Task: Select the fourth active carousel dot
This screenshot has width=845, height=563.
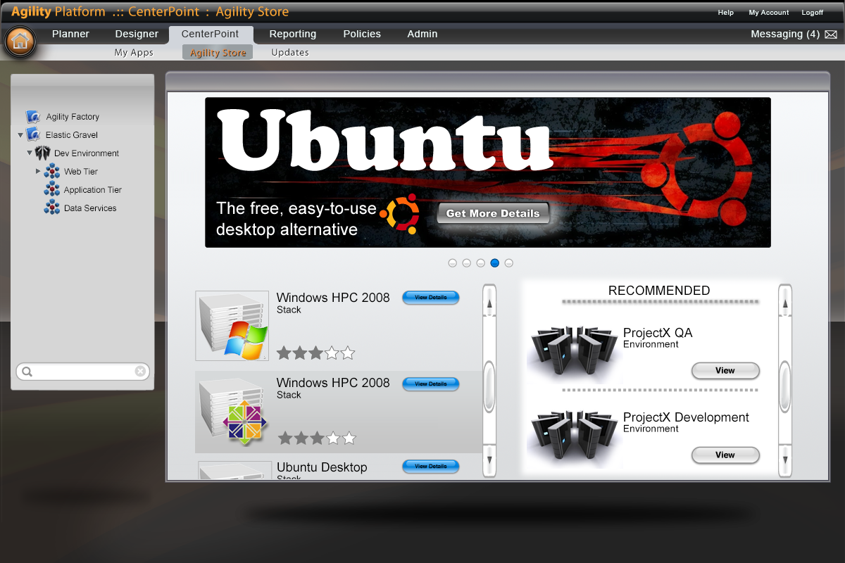Action: [x=495, y=263]
